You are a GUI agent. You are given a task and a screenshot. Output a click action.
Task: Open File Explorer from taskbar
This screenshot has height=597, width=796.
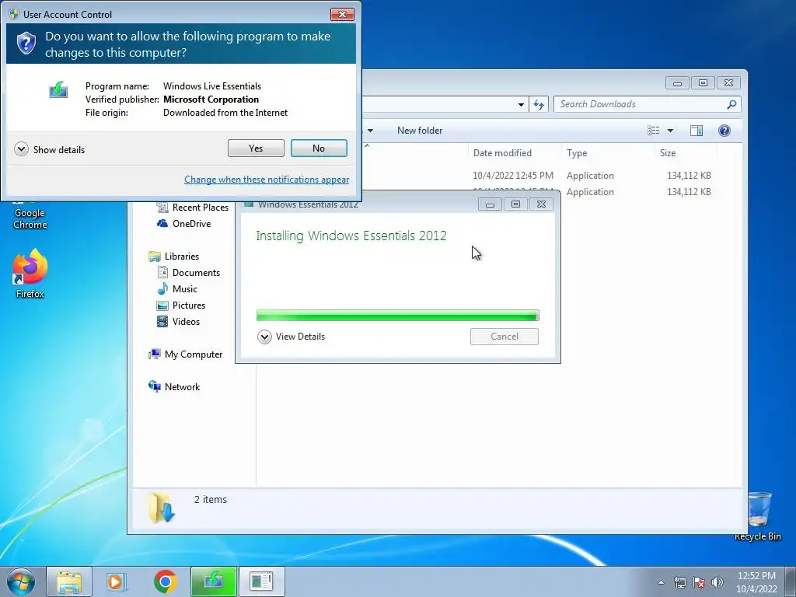click(69, 581)
